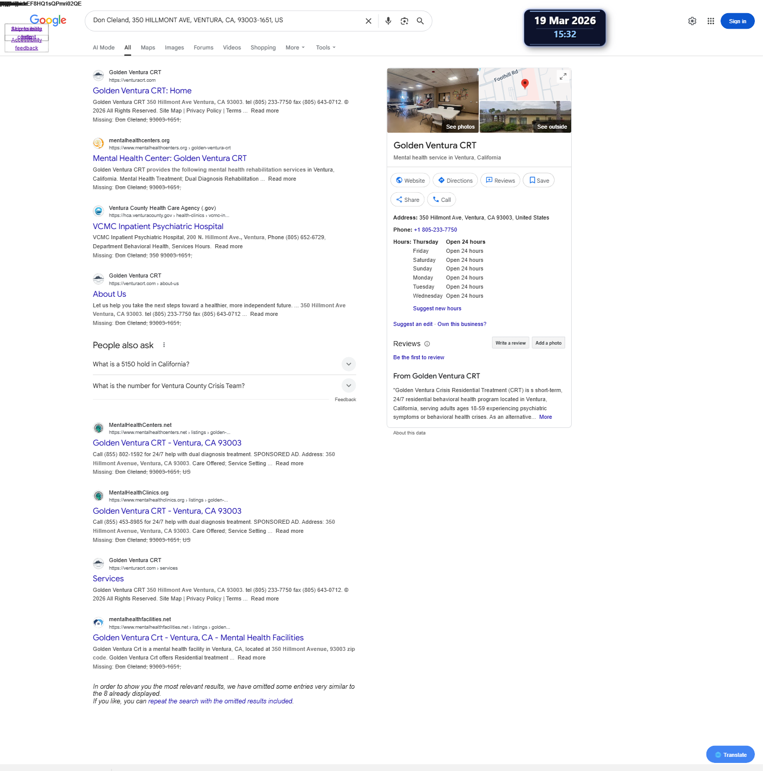This screenshot has height=771, width=769.
Task: Switch to the Shopping tab
Action: pos(263,47)
